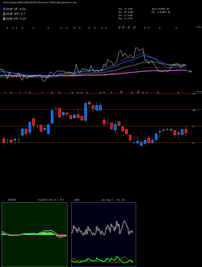202x267 pixels.
Task: Open the dark blue ADX indicator chart panel
Action: (103, 235)
